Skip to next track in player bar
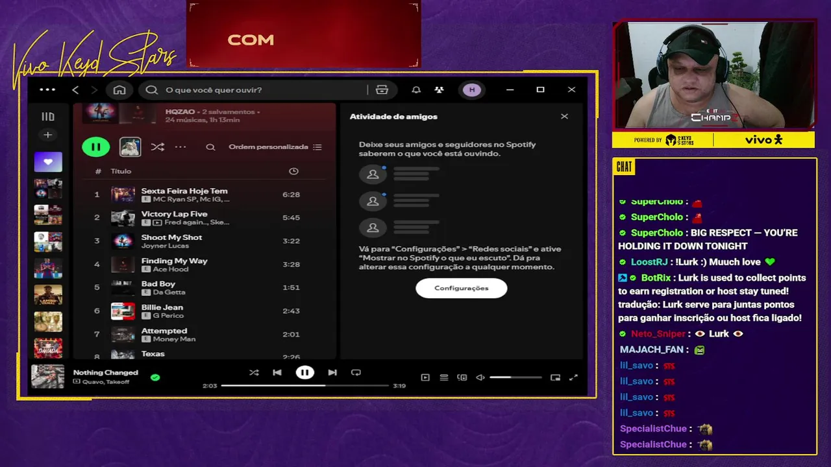Image resolution: width=831 pixels, height=467 pixels. [332, 372]
